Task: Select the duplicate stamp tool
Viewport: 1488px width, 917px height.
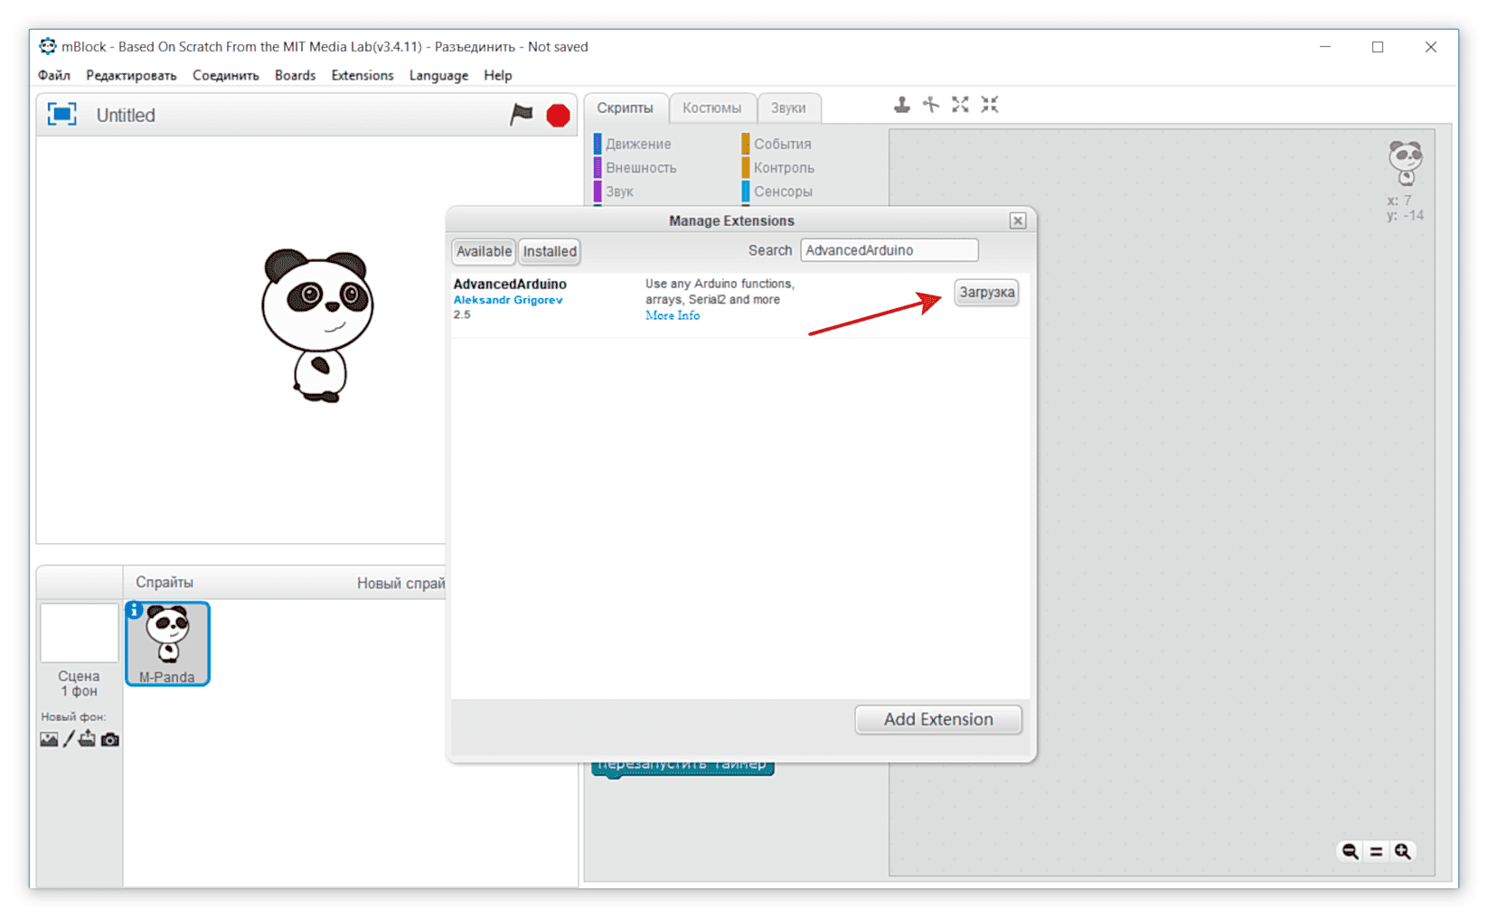Action: point(901,105)
